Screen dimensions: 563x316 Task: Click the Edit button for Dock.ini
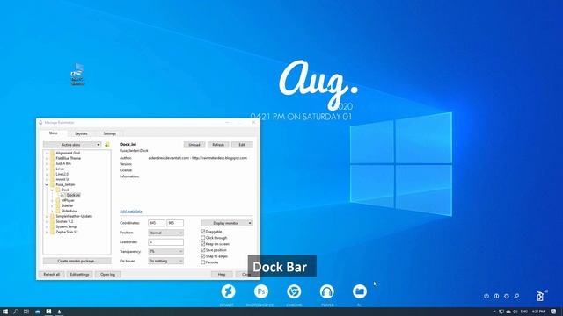242,145
